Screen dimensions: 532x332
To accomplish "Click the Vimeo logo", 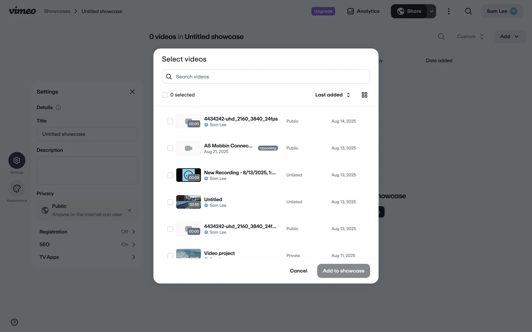I will [x=22, y=11].
